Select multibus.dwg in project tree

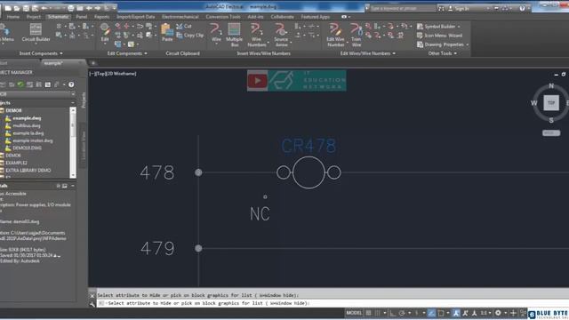(x=27, y=125)
